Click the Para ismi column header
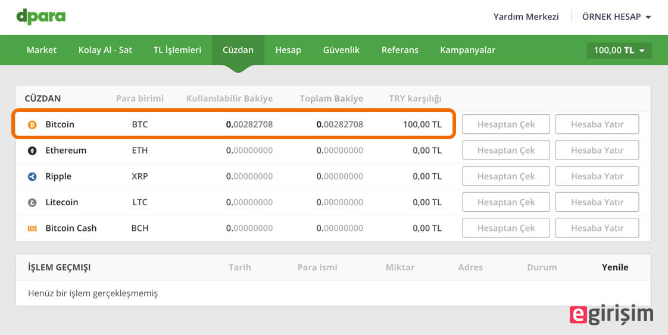Viewport: 668px width, 335px height. 317,267
